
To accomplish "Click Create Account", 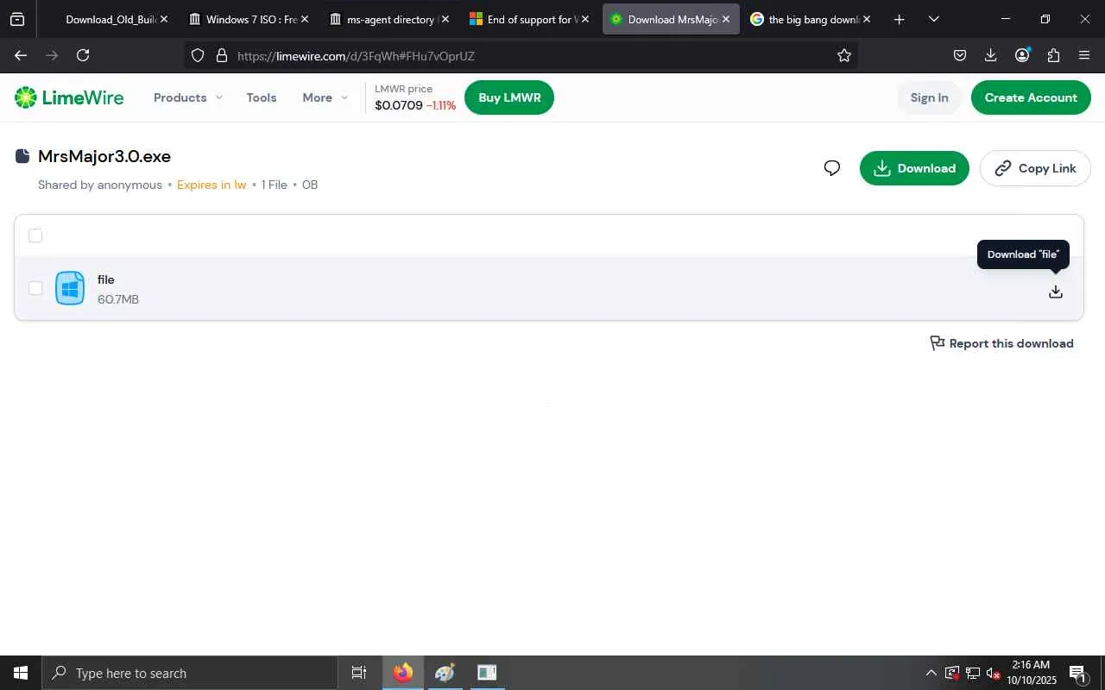I will [x=1031, y=97].
